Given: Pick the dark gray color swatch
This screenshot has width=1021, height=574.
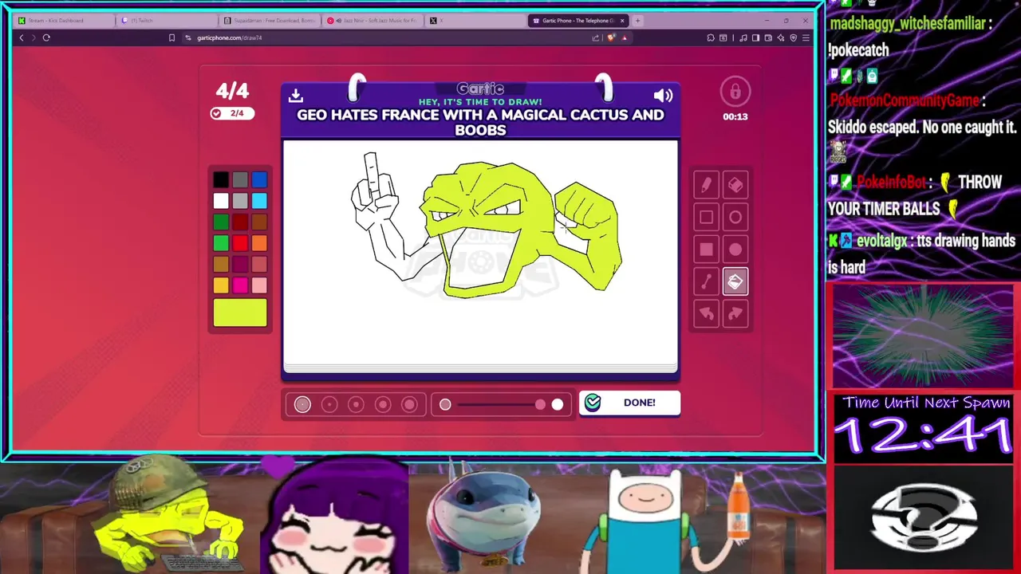Looking at the screenshot, I should coord(240,180).
